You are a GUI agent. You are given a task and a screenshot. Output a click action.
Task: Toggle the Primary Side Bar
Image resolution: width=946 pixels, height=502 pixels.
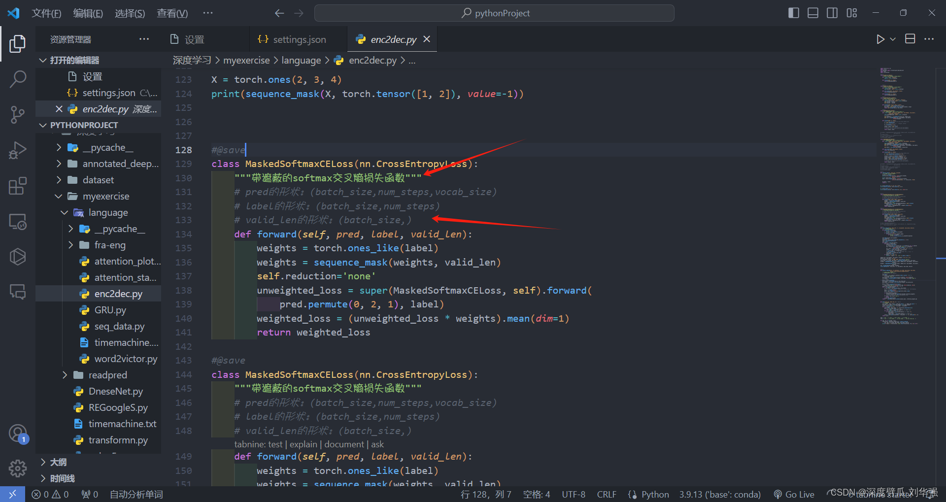tap(793, 13)
